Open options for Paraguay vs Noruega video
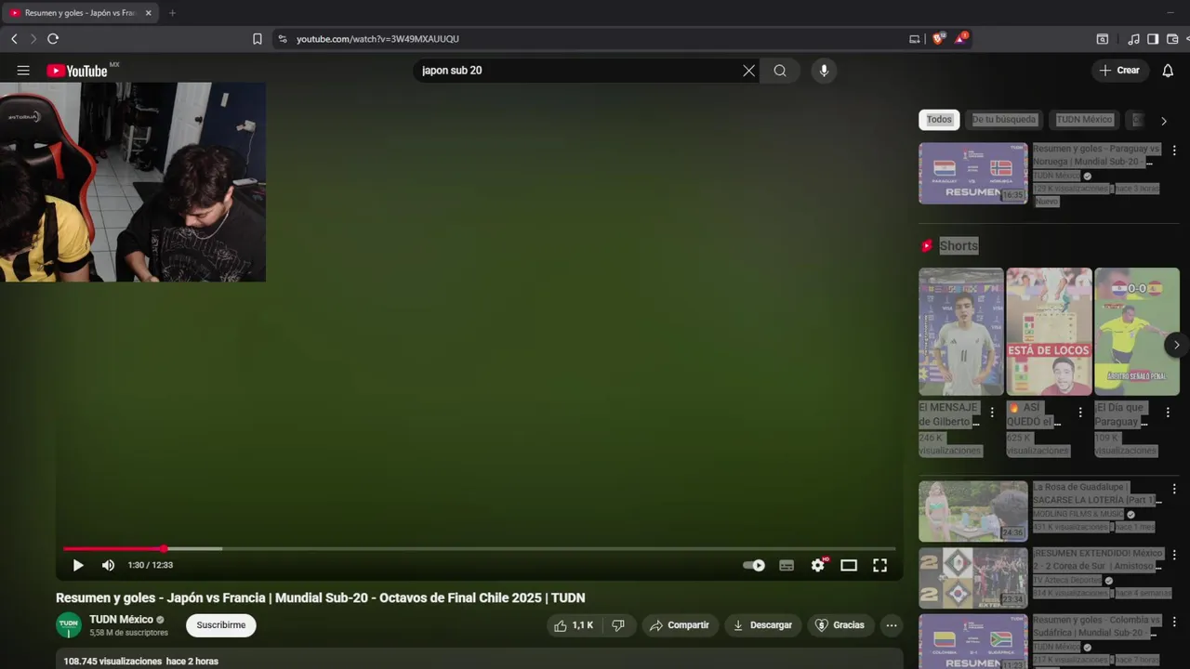 [1174, 151]
